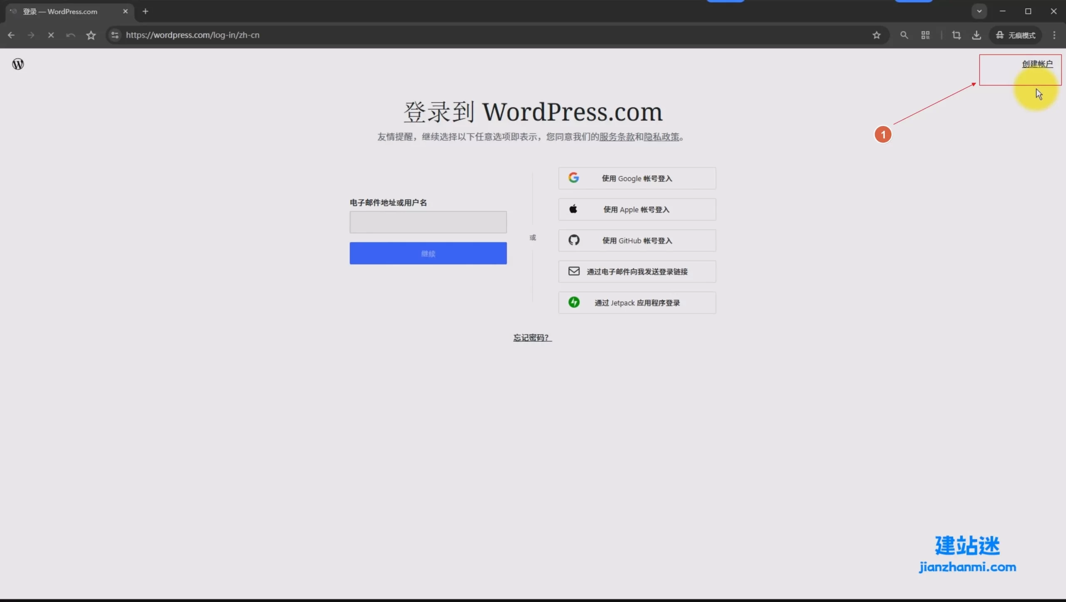Open the magnifier search icon in the toolbar

[904, 35]
